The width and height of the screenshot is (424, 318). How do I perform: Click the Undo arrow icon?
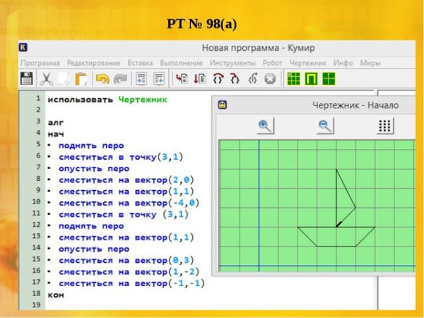click(102, 78)
